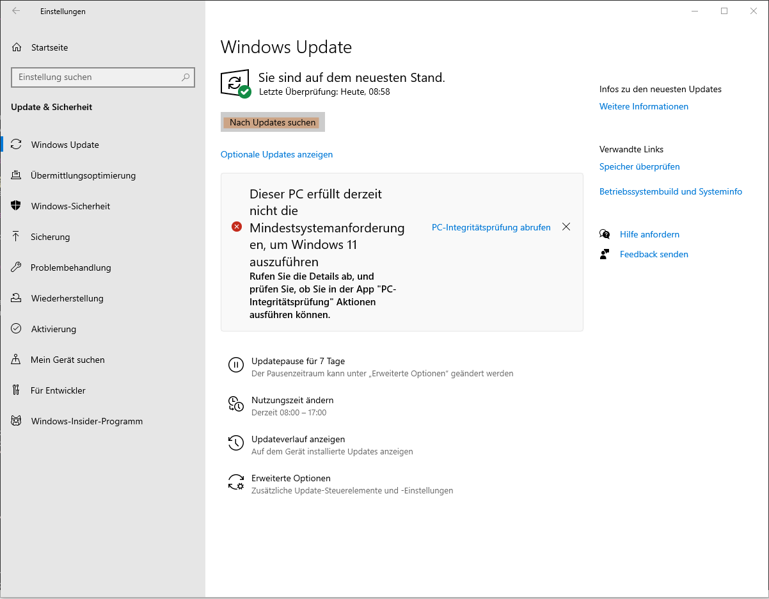This screenshot has height=599, width=769.
Task: Maximize the Einstellungen window
Action: (724, 11)
